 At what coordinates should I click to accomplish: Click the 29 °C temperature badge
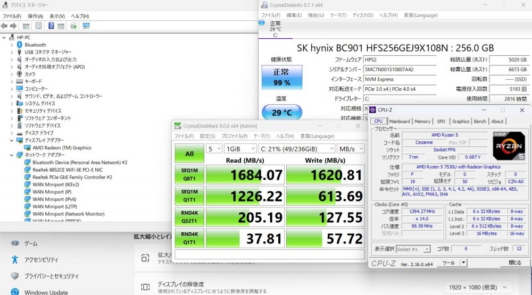(281, 113)
